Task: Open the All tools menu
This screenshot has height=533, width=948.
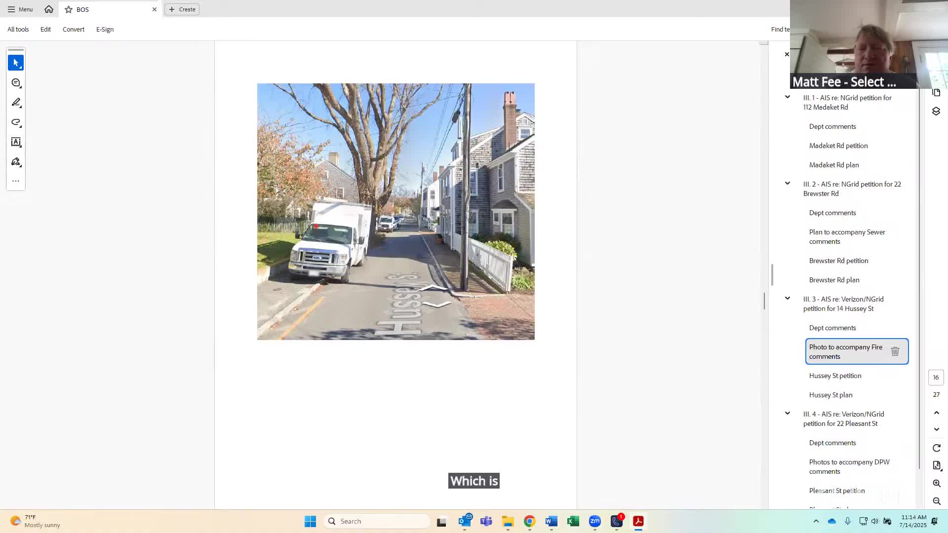Action: (18, 30)
